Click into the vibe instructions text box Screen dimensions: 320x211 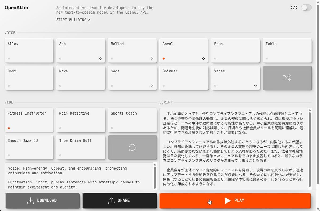point(79,176)
